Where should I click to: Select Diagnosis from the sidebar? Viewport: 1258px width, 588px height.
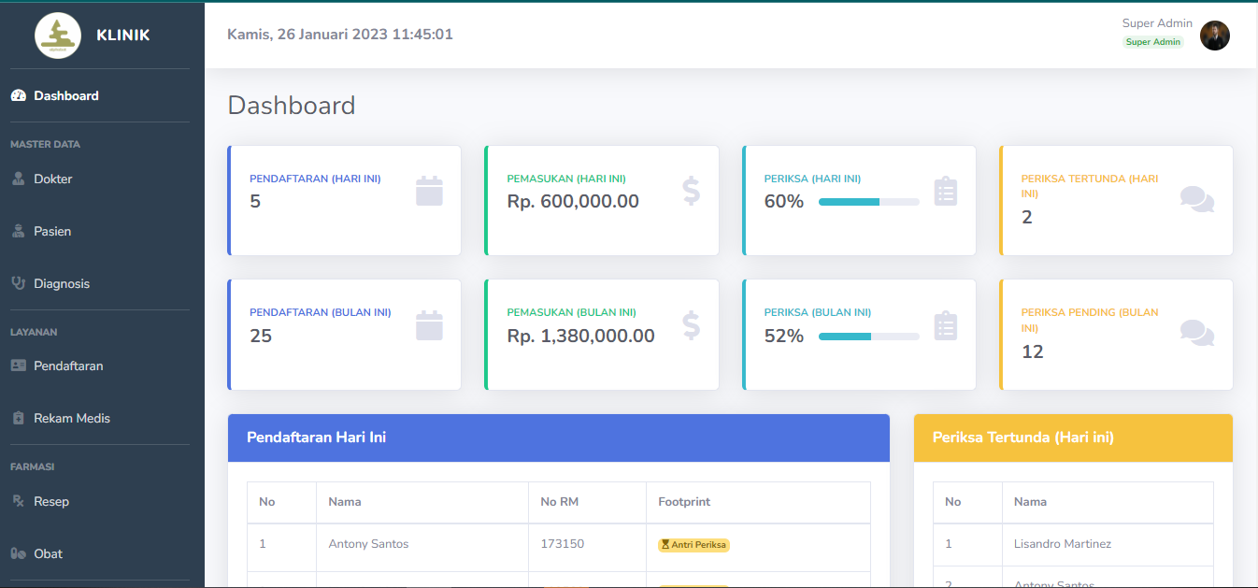click(x=62, y=283)
